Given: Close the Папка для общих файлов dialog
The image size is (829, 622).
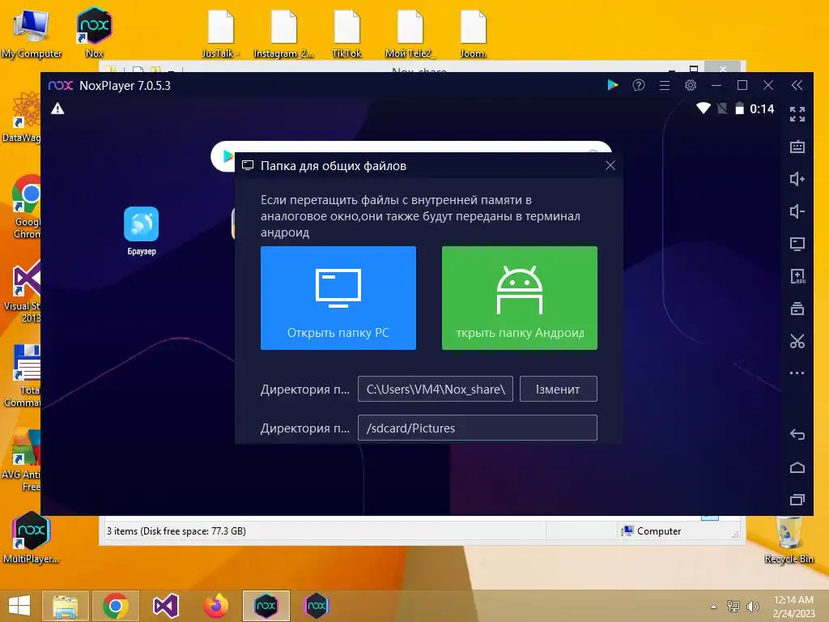Looking at the screenshot, I should coord(610,165).
